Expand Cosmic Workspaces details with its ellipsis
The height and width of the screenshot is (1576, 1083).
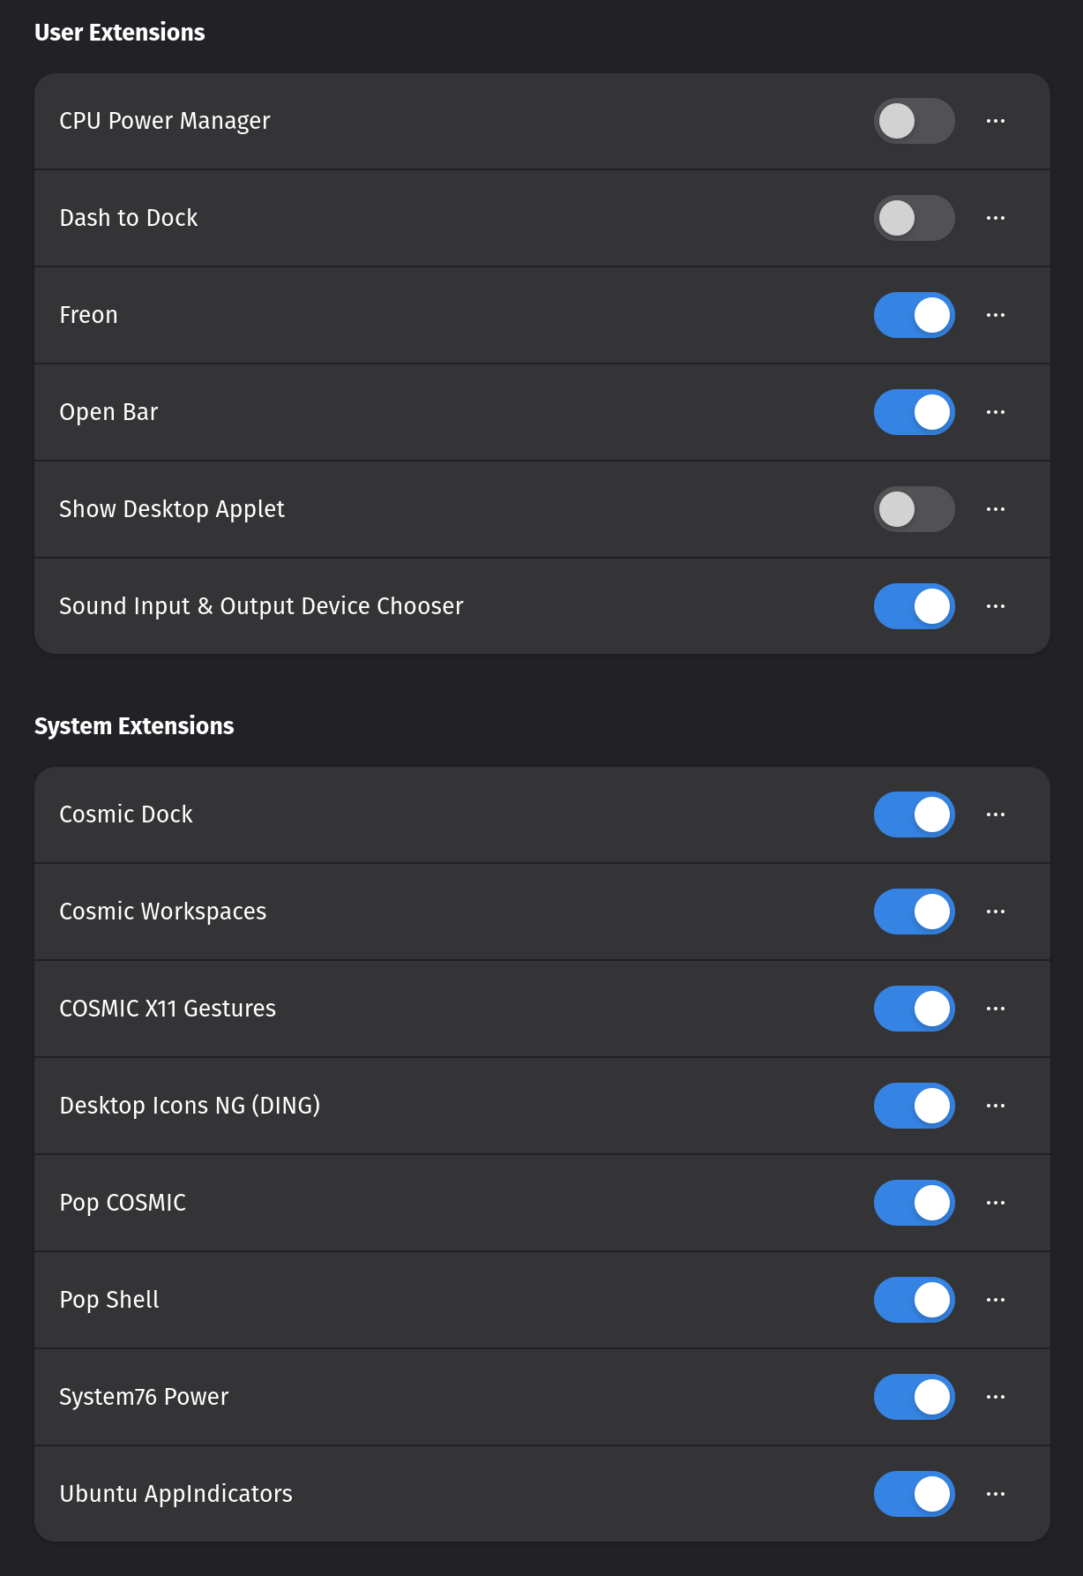tap(996, 912)
